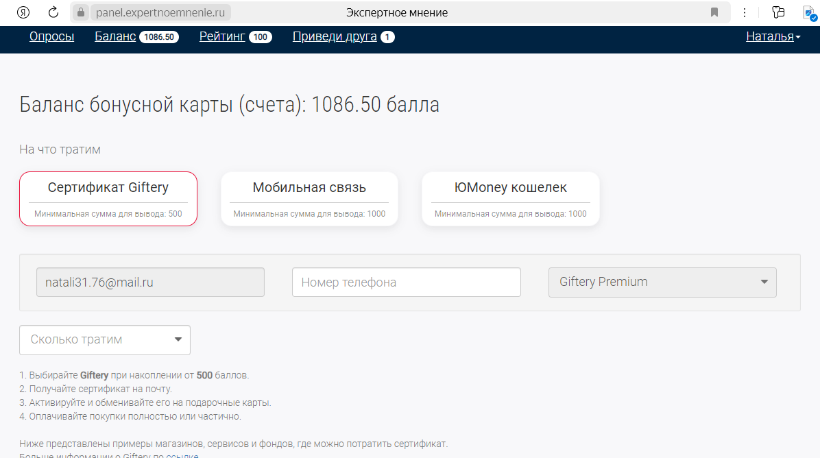Open the three-dot browser menu icon
The height and width of the screenshot is (458, 820).
[x=744, y=12]
